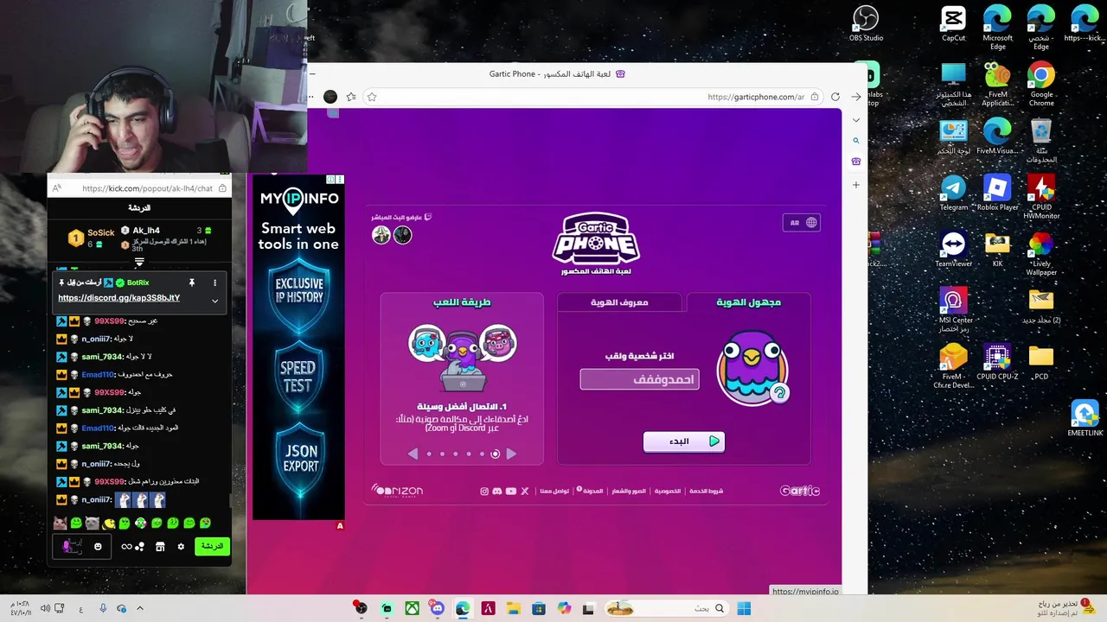Screen dimensions: 1107x622
Task: Open File Explorer from the taskbar
Action: tap(513, 608)
